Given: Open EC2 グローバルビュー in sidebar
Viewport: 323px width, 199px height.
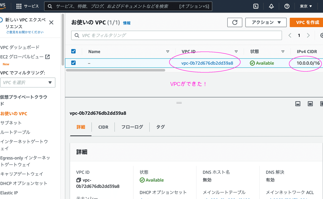Looking at the screenshot, I should [x=22, y=57].
